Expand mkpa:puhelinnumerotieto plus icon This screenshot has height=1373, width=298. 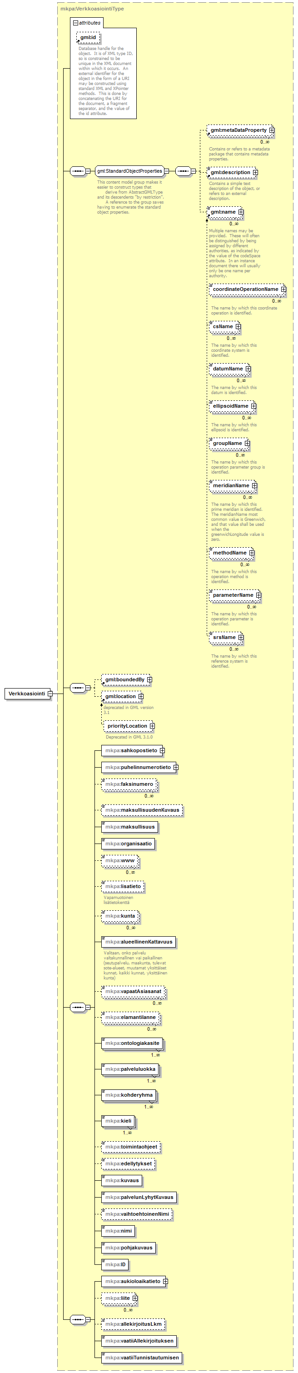click(176, 768)
